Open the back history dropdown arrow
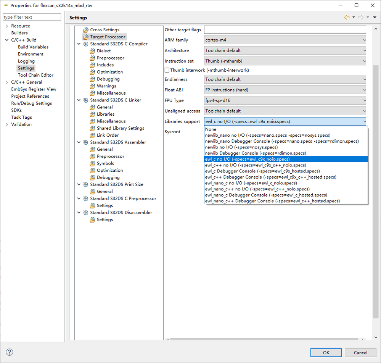This screenshot has width=381, height=363. [x=354, y=17]
